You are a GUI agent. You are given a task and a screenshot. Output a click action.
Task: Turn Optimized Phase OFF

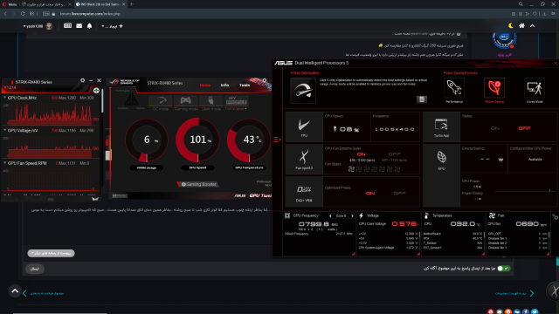[400, 193]
